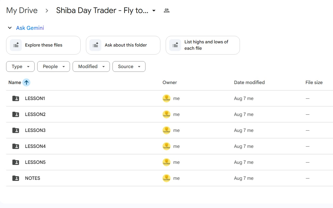The height and width of the screenshot is (208, 333).
Task: Click List highs and lows suggestion
Action: [203, 45]
